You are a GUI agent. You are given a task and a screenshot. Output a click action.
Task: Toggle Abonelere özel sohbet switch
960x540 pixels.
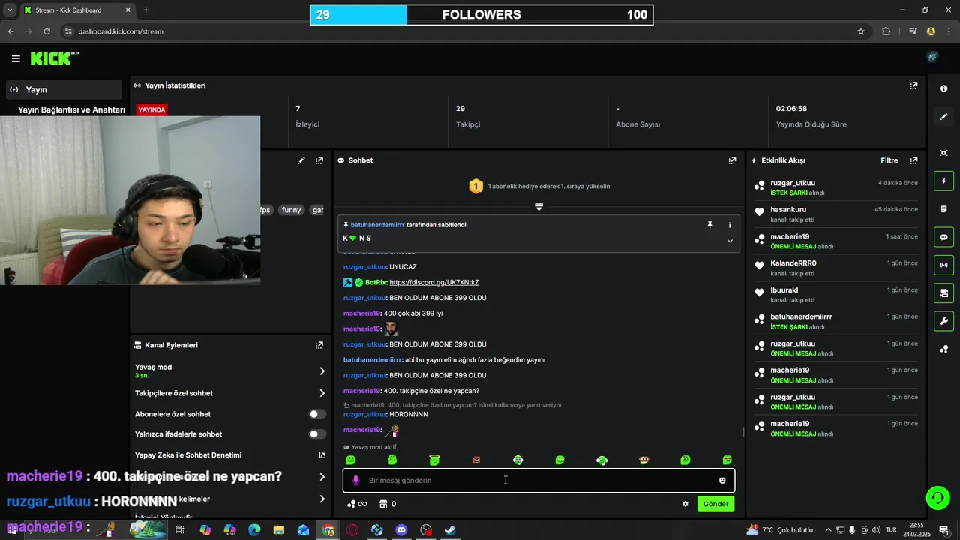pyautogui.click(x=317, y=414)
